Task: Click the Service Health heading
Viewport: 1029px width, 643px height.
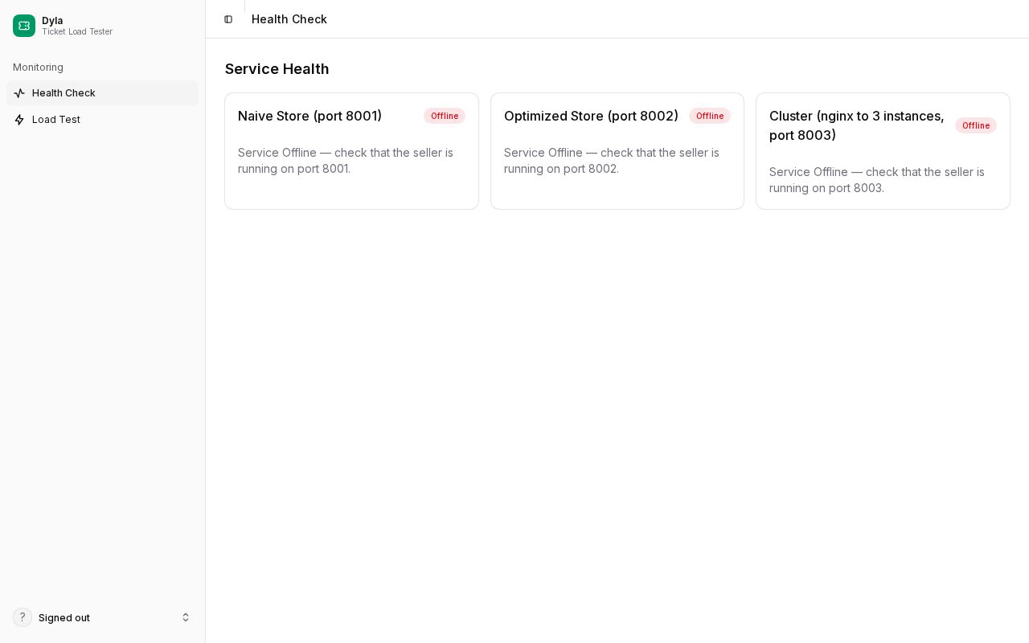Action: click(277, 69)
